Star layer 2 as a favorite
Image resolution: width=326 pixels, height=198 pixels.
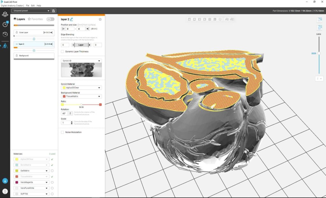(x=100, y=19)
